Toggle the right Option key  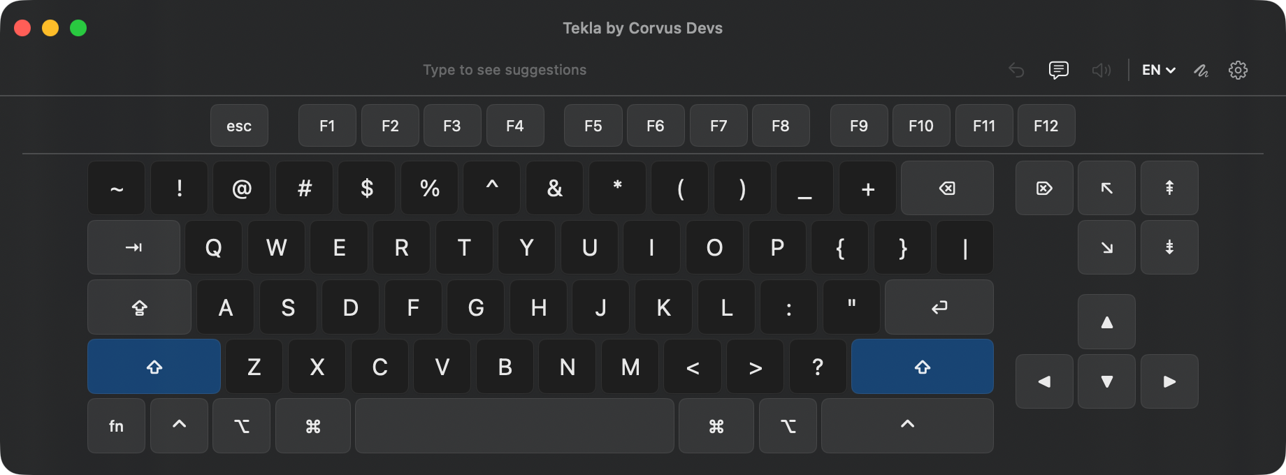[788, 426]
